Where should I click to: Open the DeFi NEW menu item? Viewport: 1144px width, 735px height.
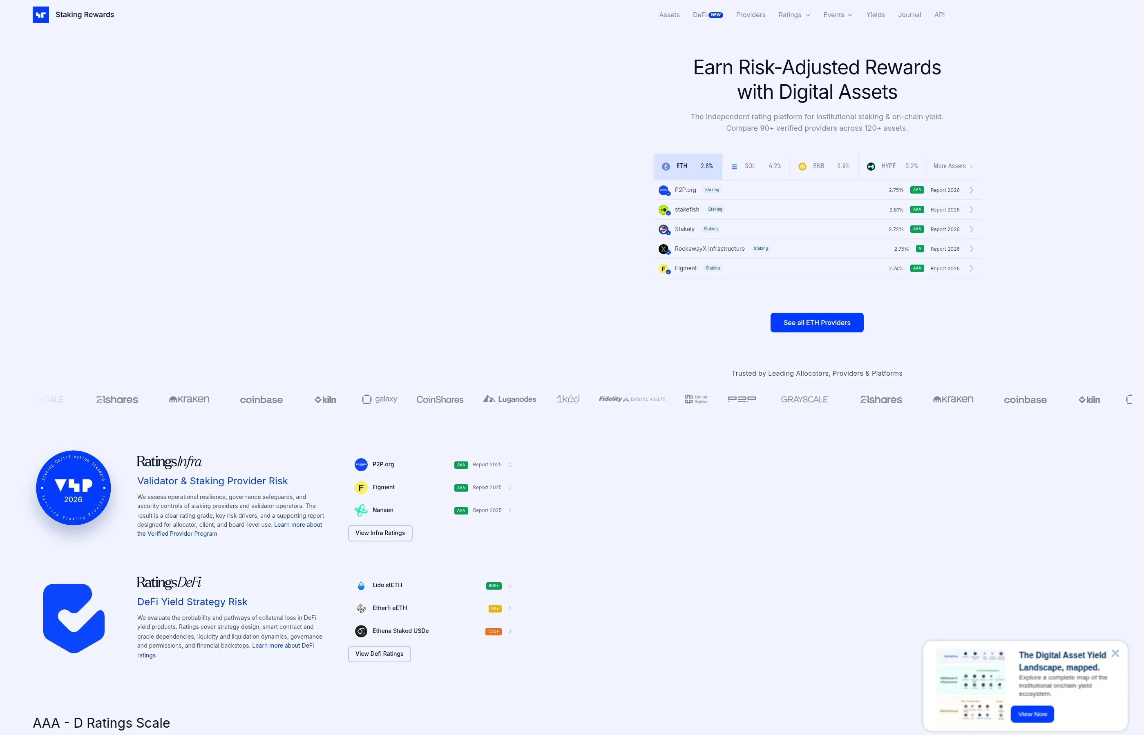point(708,15)
